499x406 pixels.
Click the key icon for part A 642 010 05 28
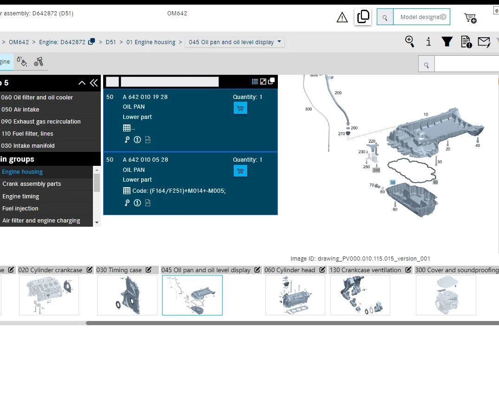click(x=127, y=203)
